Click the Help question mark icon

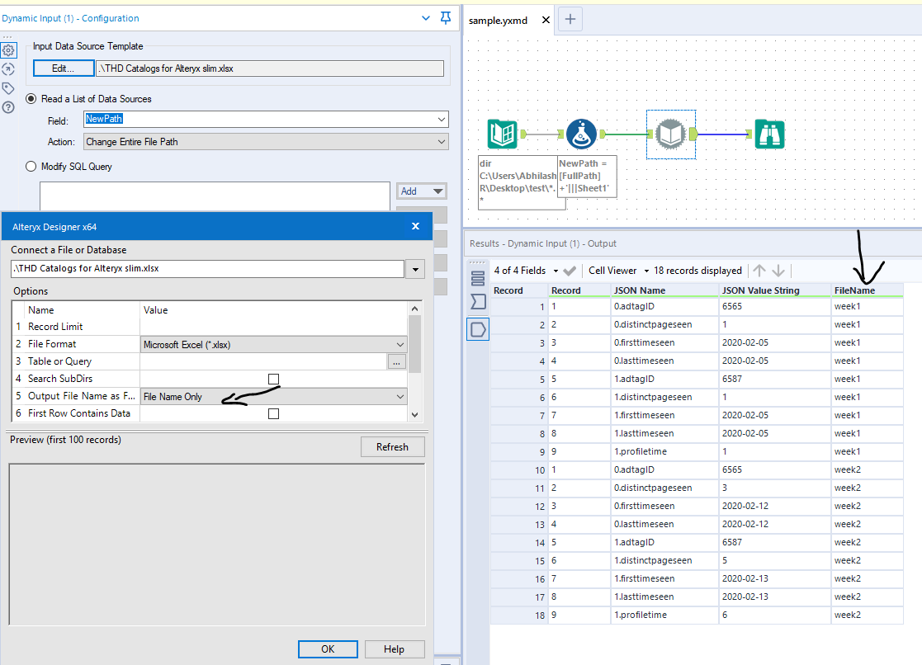tap(8, 107)
